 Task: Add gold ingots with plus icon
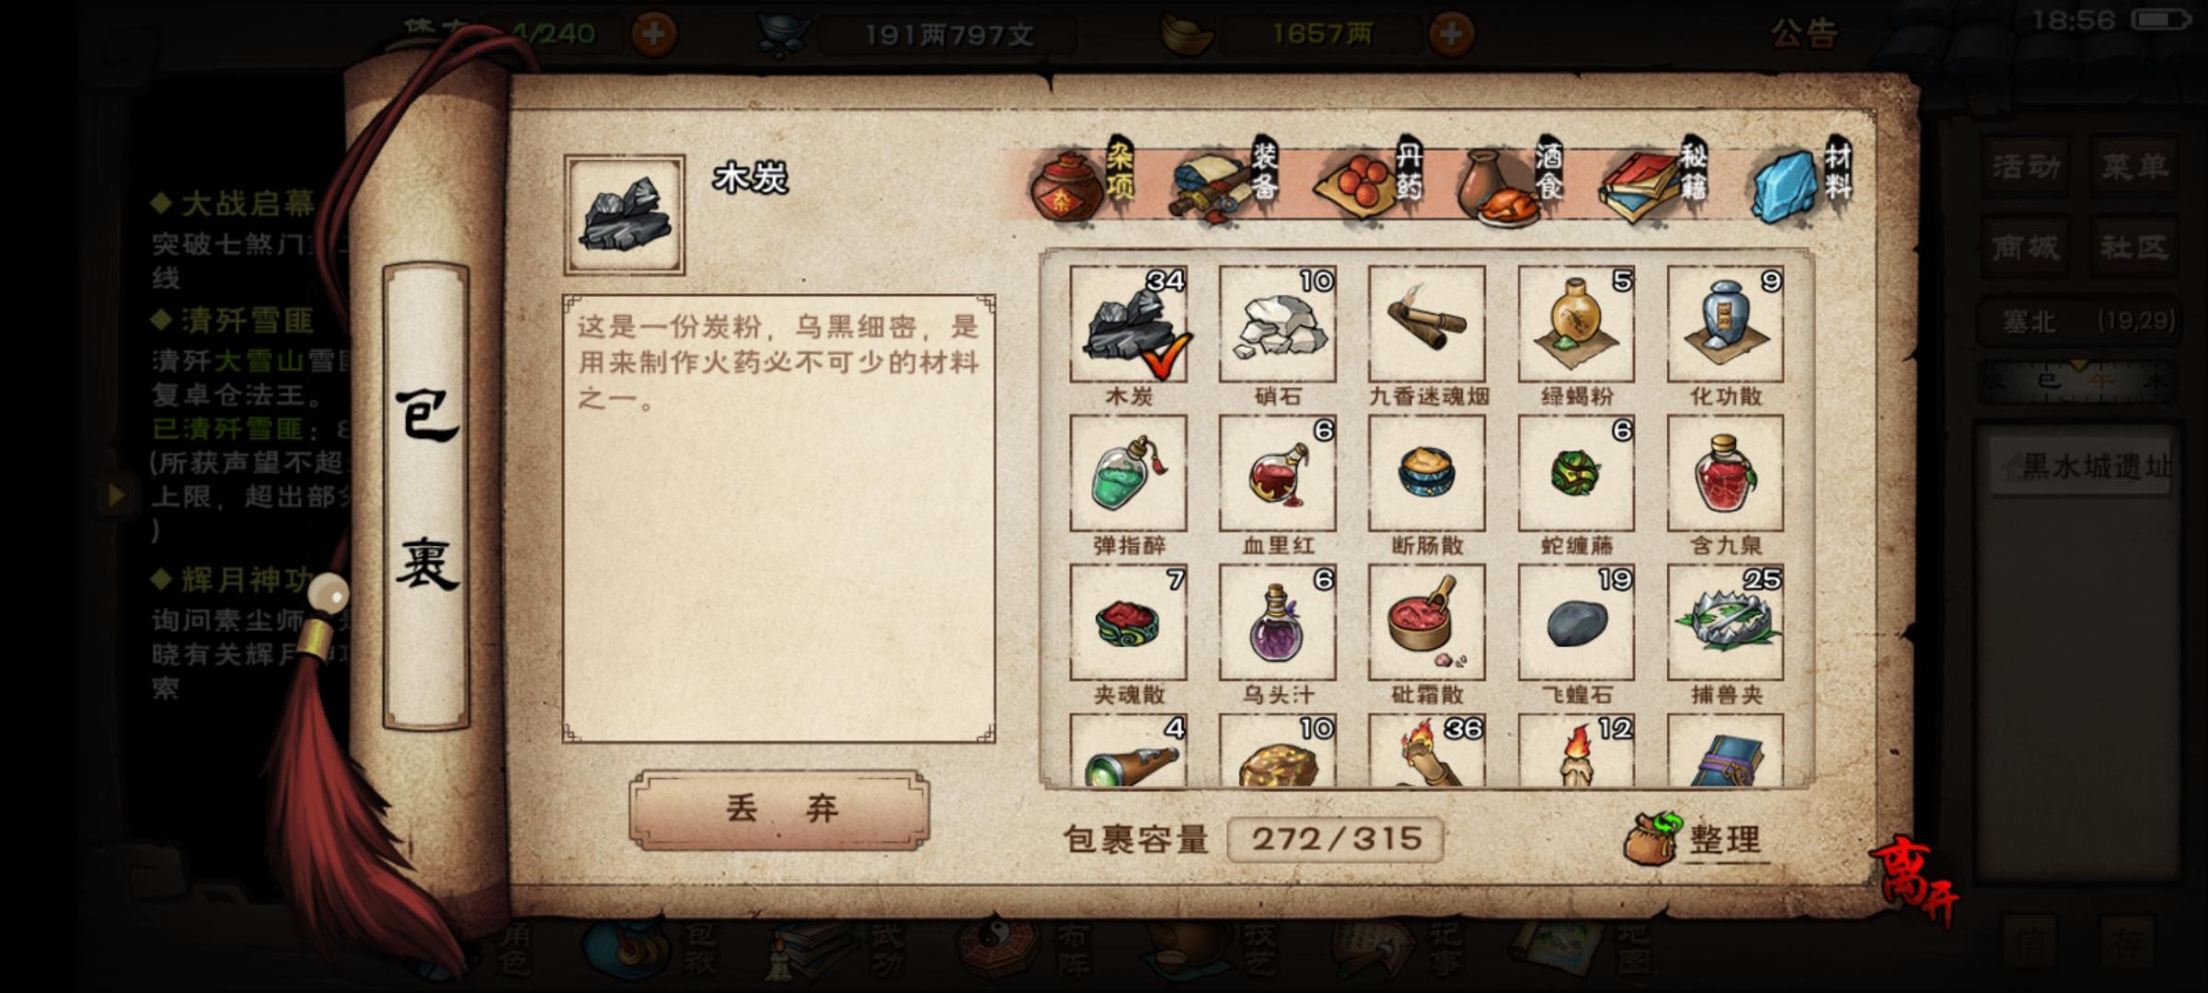click(1451, 35)
